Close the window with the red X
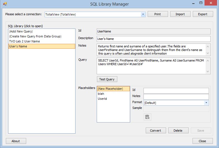The height and width of the screenshot is (148, 219). 211,3
